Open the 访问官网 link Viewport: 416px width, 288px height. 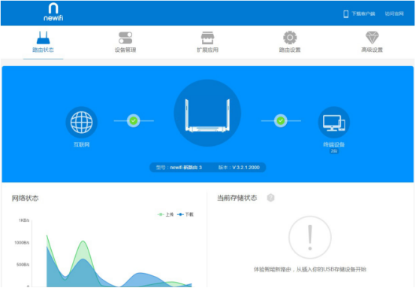pos(394,14)
